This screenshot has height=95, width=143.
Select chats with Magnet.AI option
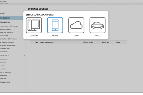point(7,42)
